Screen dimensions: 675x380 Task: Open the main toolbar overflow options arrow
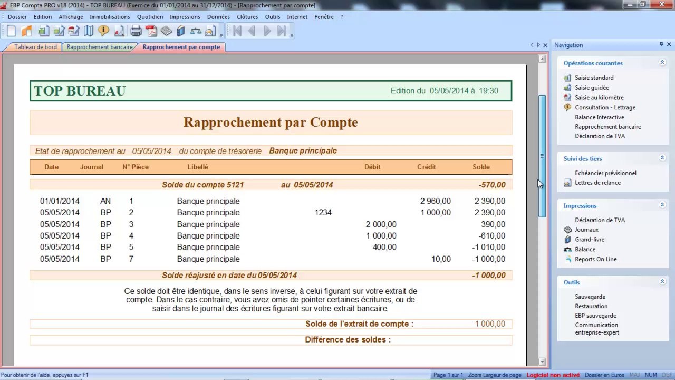click(221, 35)
